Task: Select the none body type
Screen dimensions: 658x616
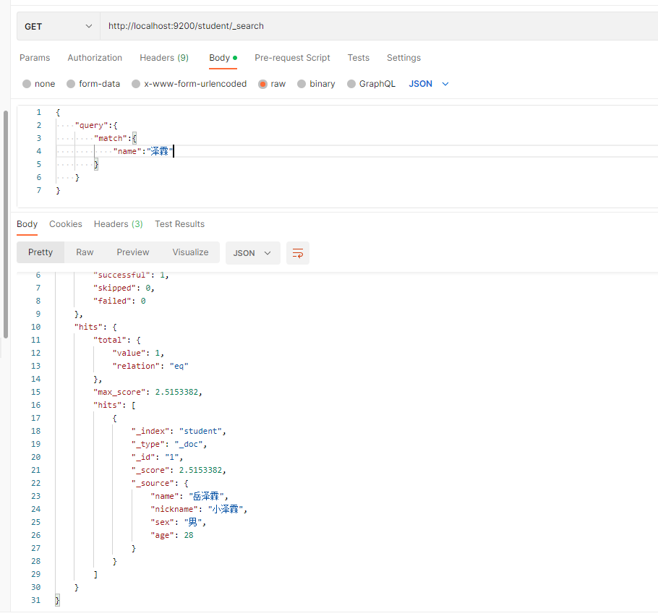Action: (39, 84)
